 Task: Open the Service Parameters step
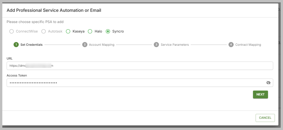point(171,45)
